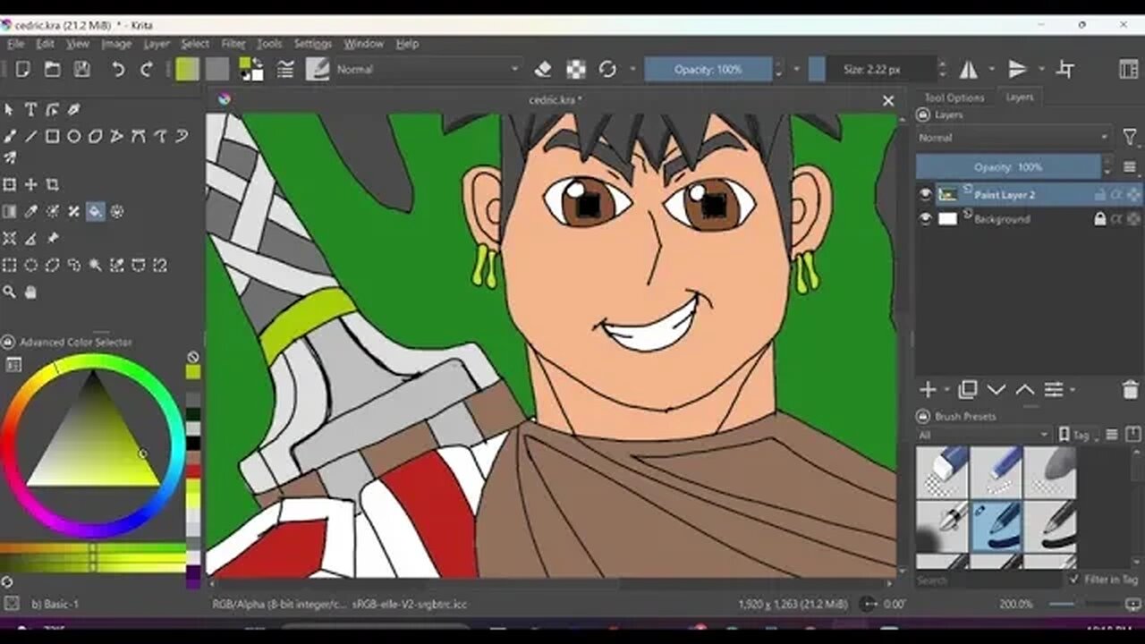This screenshot has width=1145, height=644.
Task: Move layer down with the down arrow
Action: (x=996, y=389)
